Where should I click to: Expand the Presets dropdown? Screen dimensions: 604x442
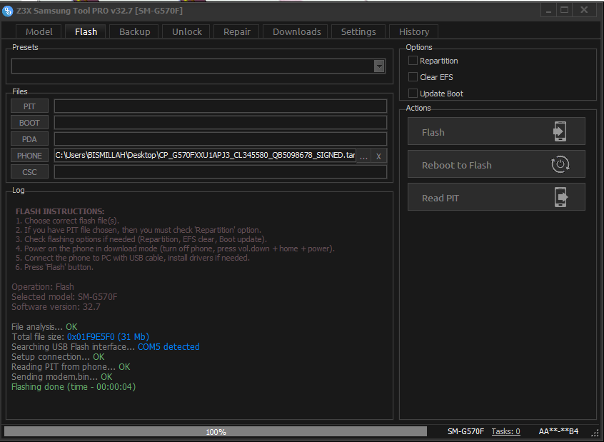(379, 66)
